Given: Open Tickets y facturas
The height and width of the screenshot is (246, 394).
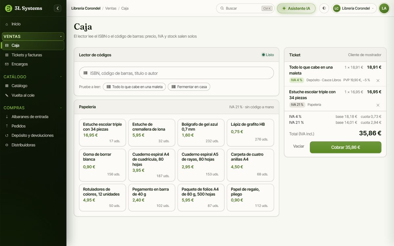Looking at the screenshot, I should tap(33, 55).
